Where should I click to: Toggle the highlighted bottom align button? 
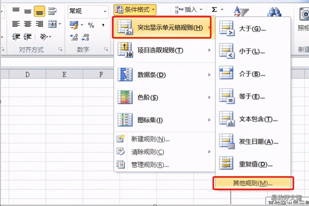click(39, 11)
